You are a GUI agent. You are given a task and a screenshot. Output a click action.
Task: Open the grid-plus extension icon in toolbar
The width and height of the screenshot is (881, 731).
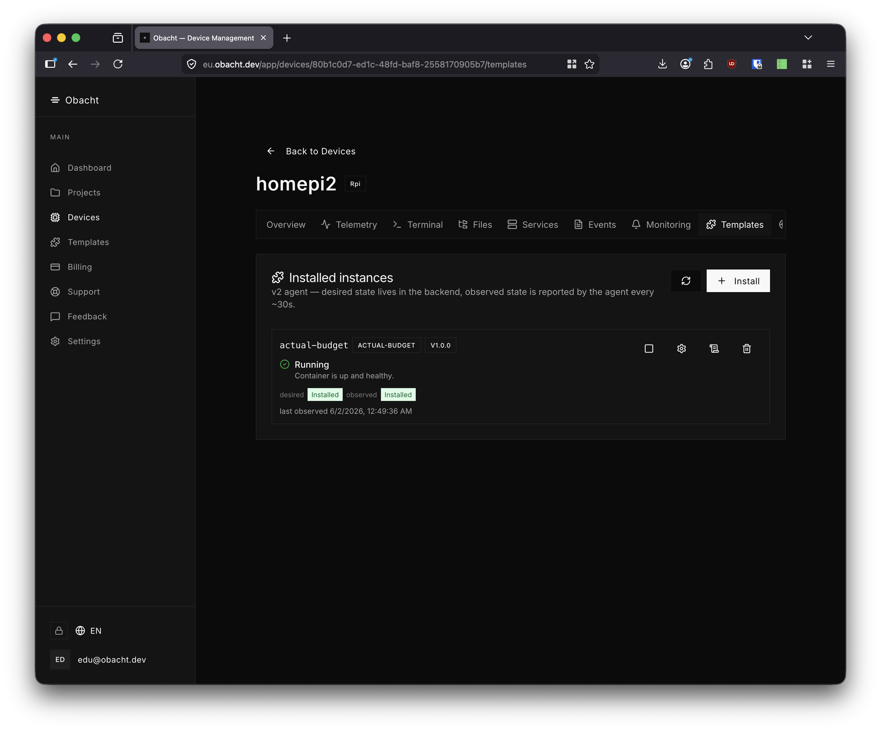pyautogui.click(x=807, y=64)
